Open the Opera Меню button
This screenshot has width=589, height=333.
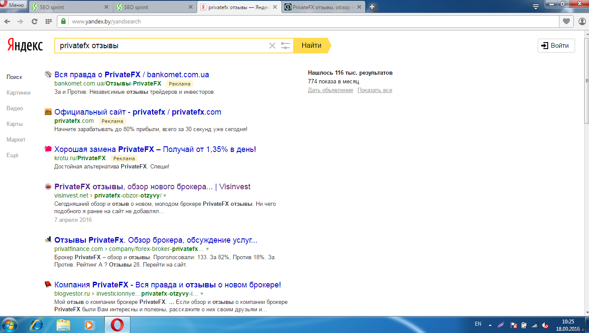pyautogui.click(x=13, y=5)
